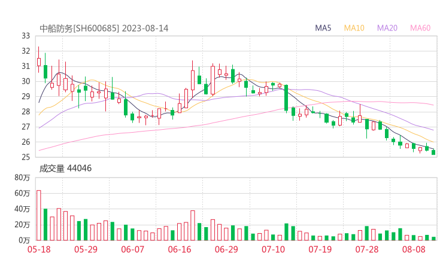This screenshot has height=263, width=443.
Task: Click the 25 price axis label
Action: tap(26, 157)
